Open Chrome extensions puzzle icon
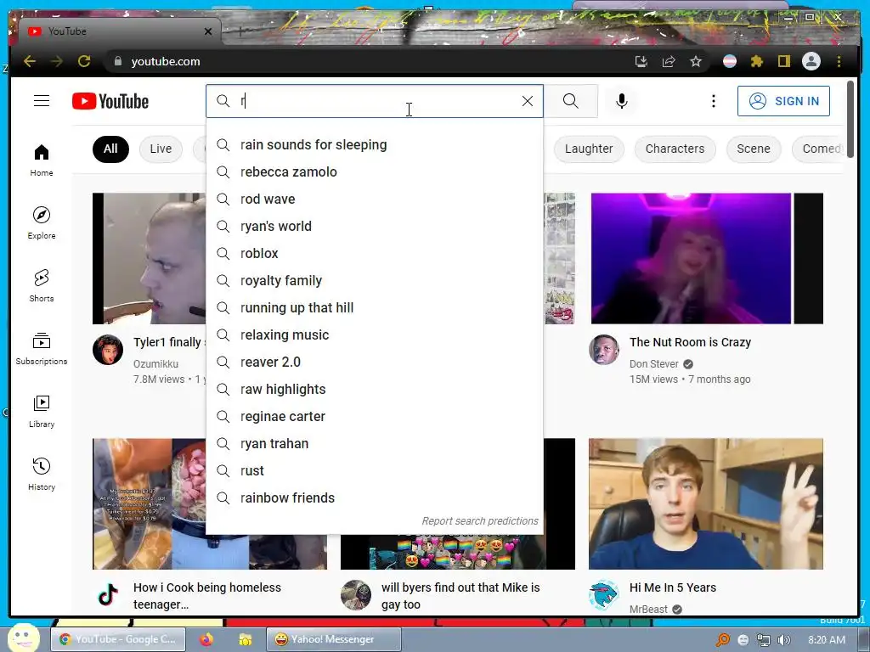Viewport: 870px width, 652px height. pos(757,61)
